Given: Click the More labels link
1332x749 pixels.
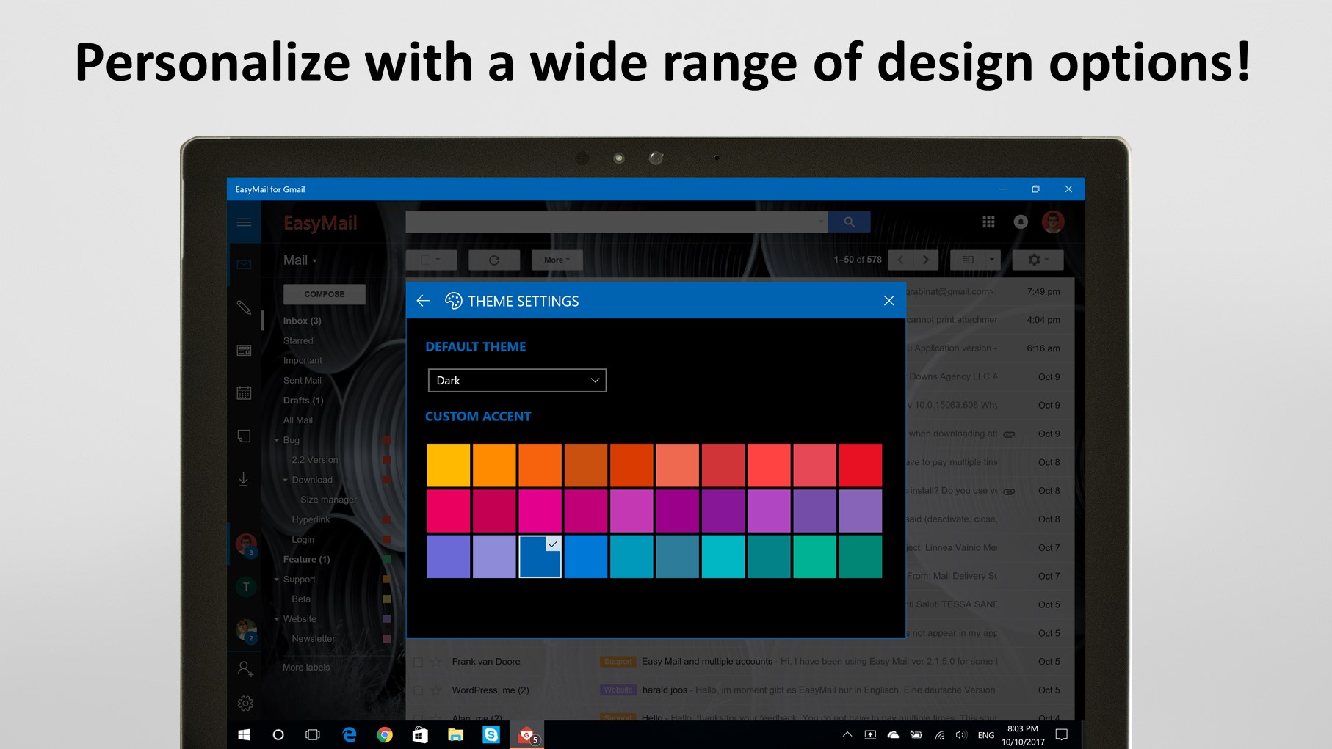Looking at the screenshot, I should [x=306, y=668].
